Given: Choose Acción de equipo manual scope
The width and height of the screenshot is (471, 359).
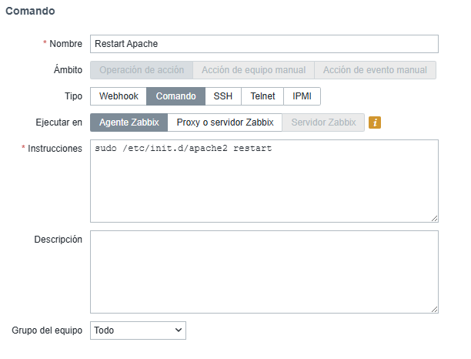Looking at the screenshot, I should click(x=253, y=70).
